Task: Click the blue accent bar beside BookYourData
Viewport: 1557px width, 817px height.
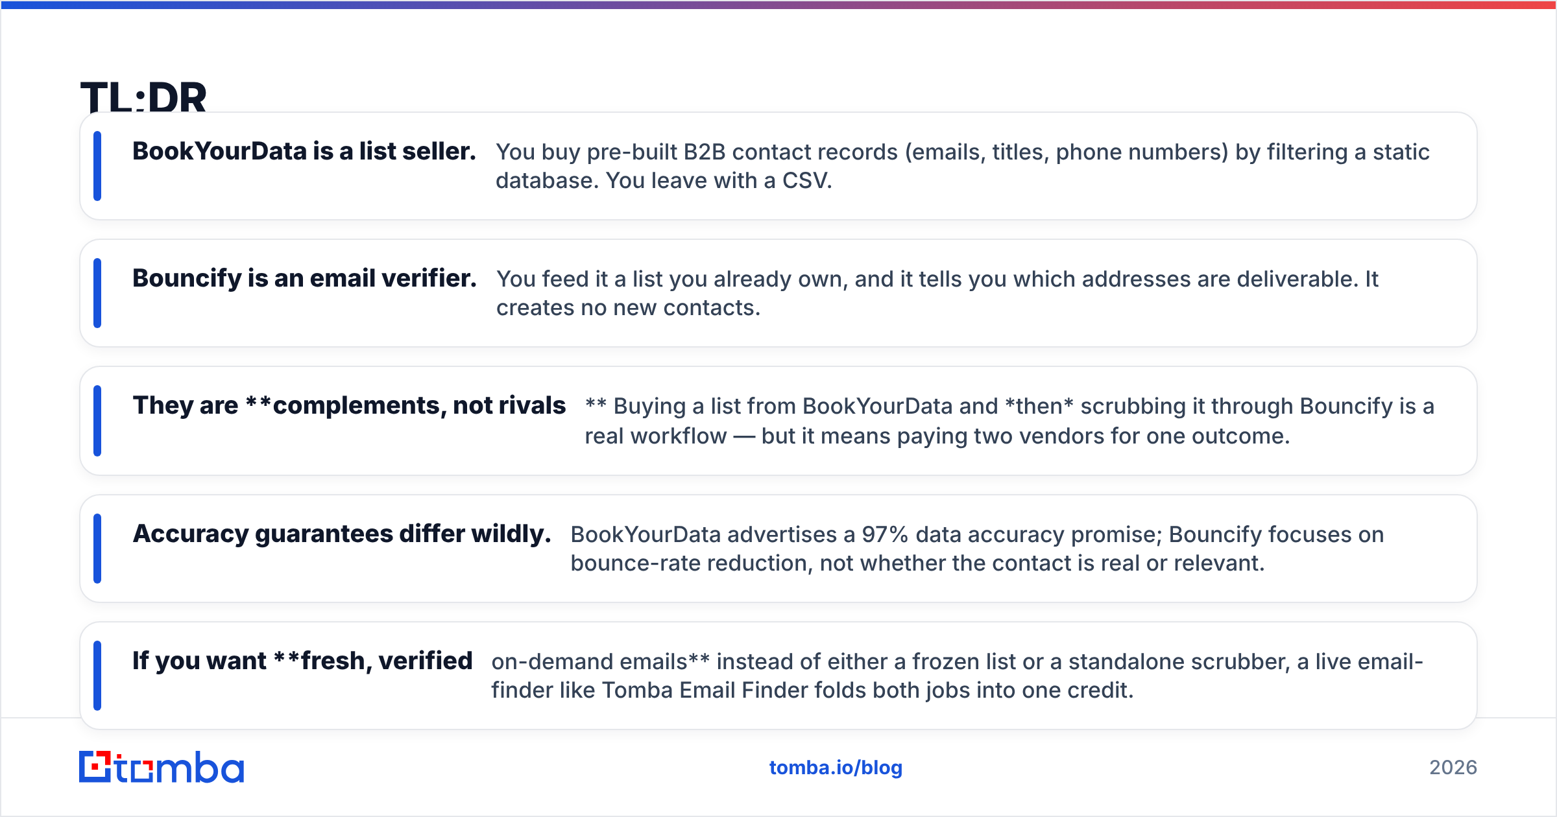Action: [x=97, y=166]
